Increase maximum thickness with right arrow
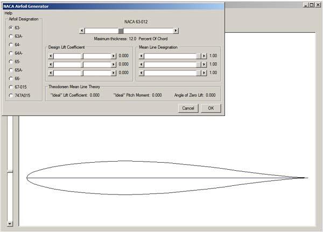 [x=175, y=31]
